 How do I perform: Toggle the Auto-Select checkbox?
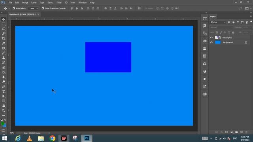[x=14, y=8]
